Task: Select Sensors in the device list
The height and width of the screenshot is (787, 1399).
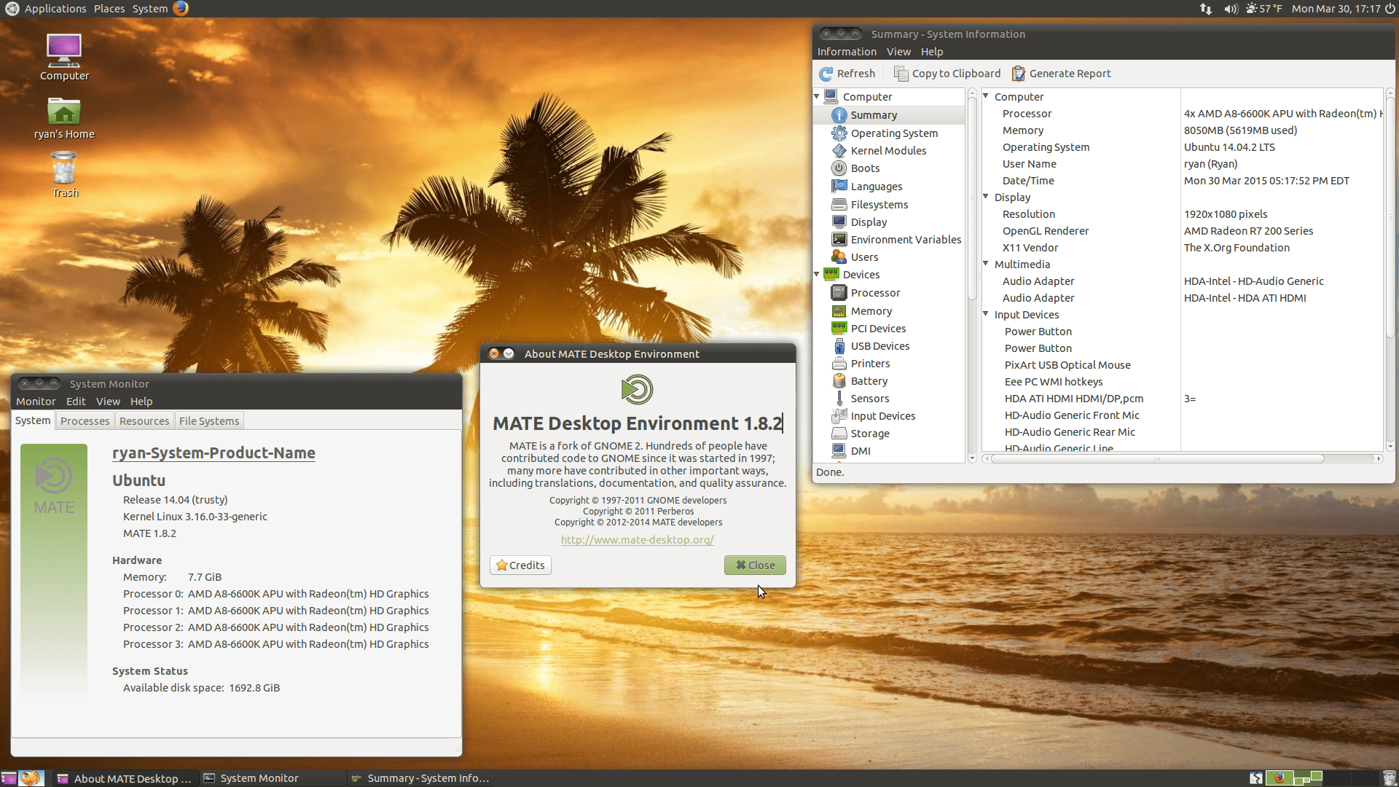Action: tap(869, 399)
